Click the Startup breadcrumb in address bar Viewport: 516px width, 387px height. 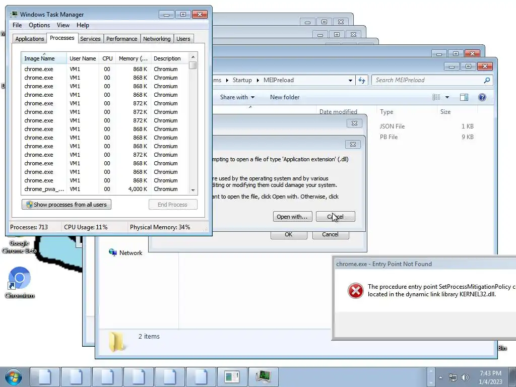tap(242, 80)
